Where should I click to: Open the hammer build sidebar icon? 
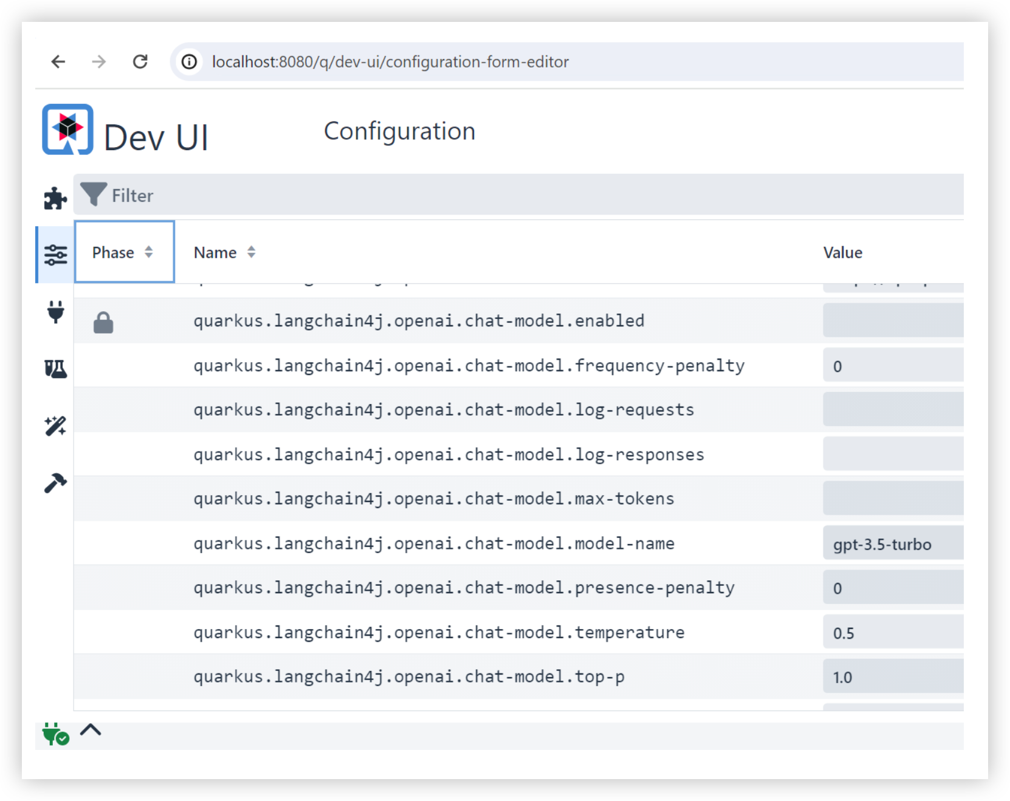[55, 483]
